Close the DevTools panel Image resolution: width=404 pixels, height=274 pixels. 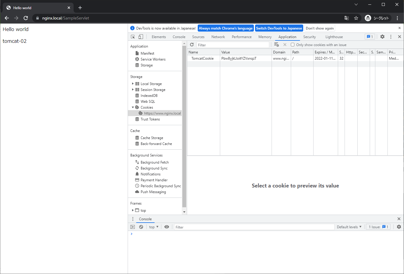click(400, 37)
